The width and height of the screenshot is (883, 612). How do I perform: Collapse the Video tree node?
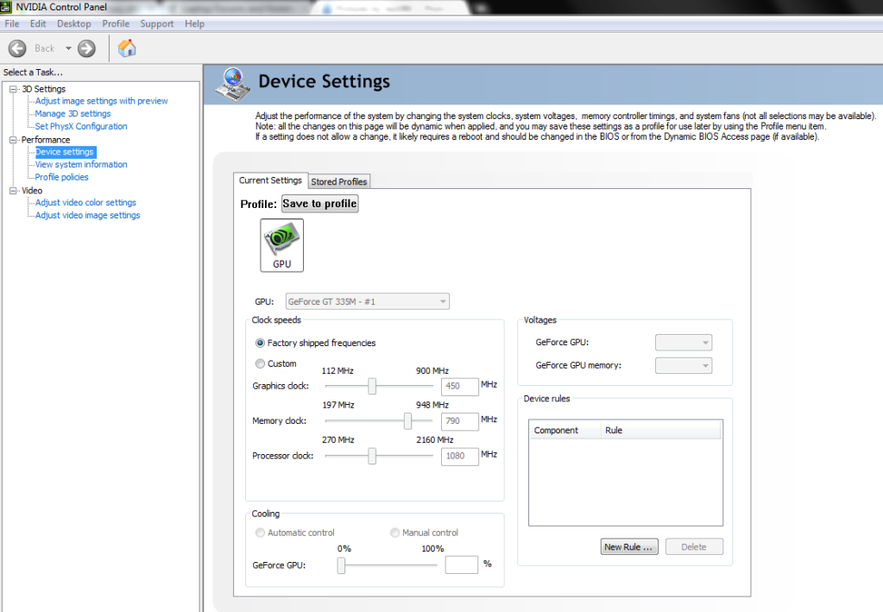pyautogui.click(x=13, y=191)
